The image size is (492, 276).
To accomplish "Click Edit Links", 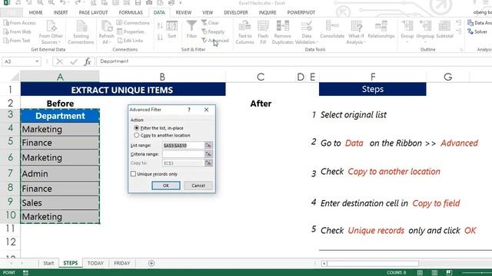I will click(130, 41).
